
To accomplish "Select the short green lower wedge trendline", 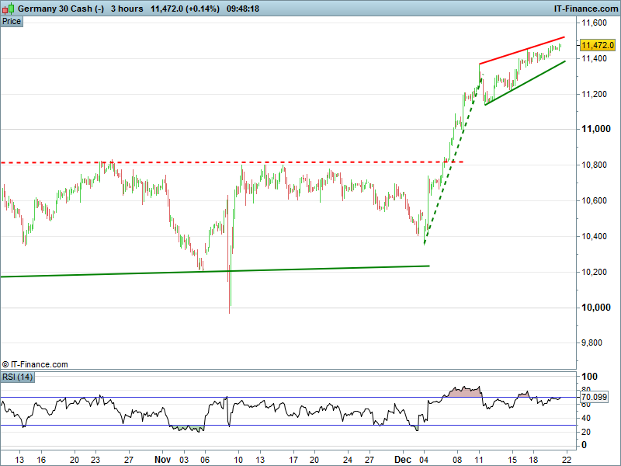I will [x=526, y=83].
